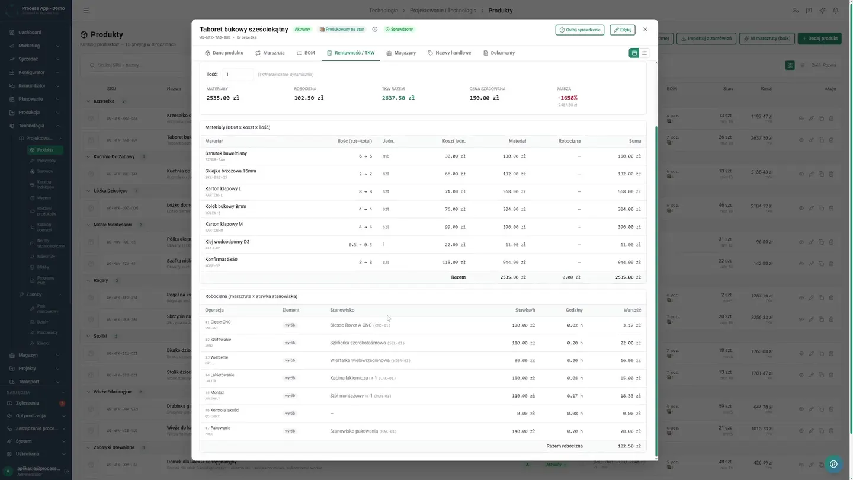Open the Nazwy handlowe tab
The width and height of the screenshot is (853, 480).
click(x=449, y=53)
